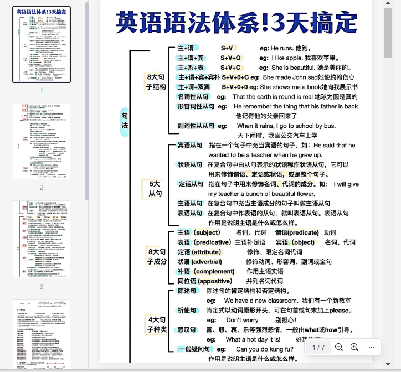Viewport: 401px width, 372px height.
Task: Click the example 'Don't worry'
Action: [x=242, y=320]
